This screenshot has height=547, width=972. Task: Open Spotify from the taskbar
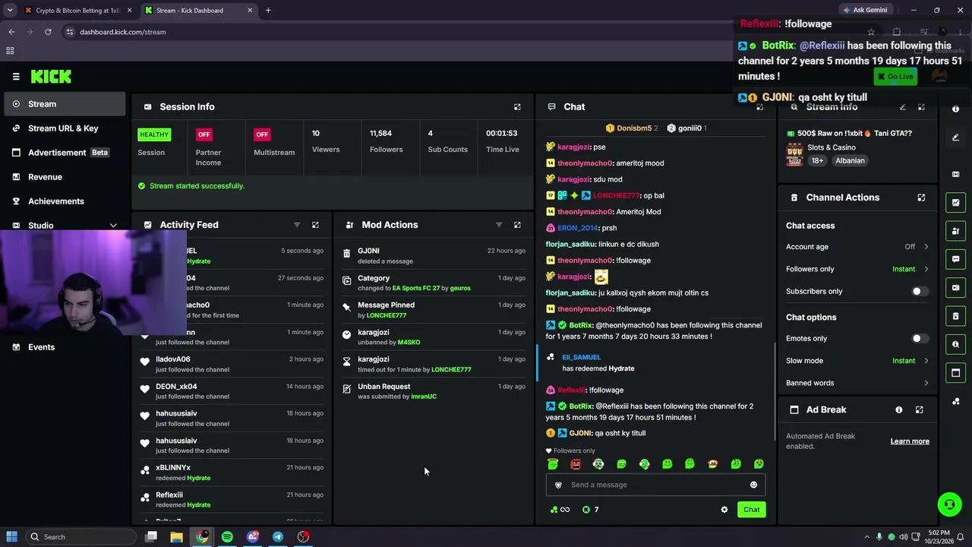[227, 537]
